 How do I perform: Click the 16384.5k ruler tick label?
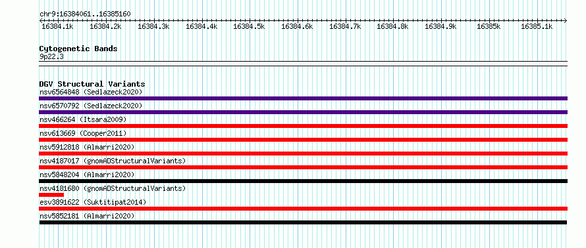(x=249, y=26)
